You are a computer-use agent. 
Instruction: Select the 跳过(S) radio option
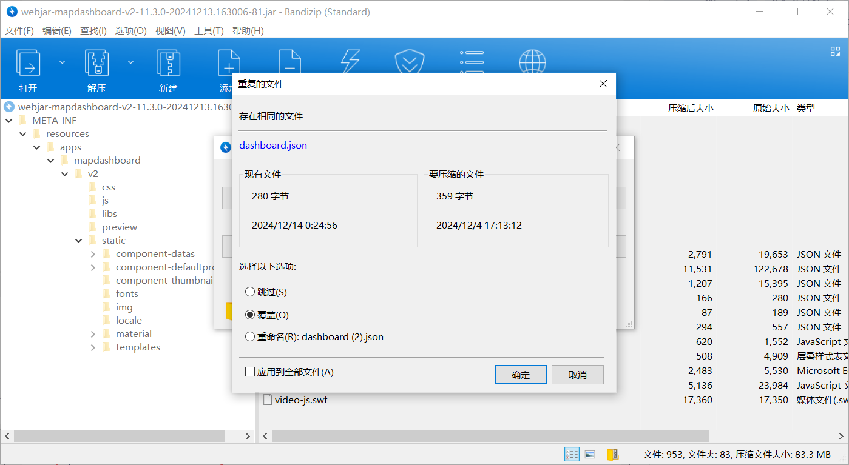coord(250,292)
